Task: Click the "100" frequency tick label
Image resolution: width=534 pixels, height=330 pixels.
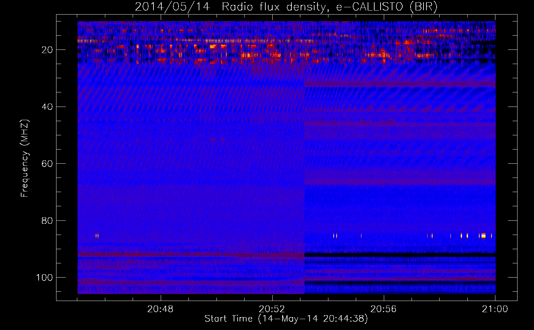Action: (x=45, y=278)
